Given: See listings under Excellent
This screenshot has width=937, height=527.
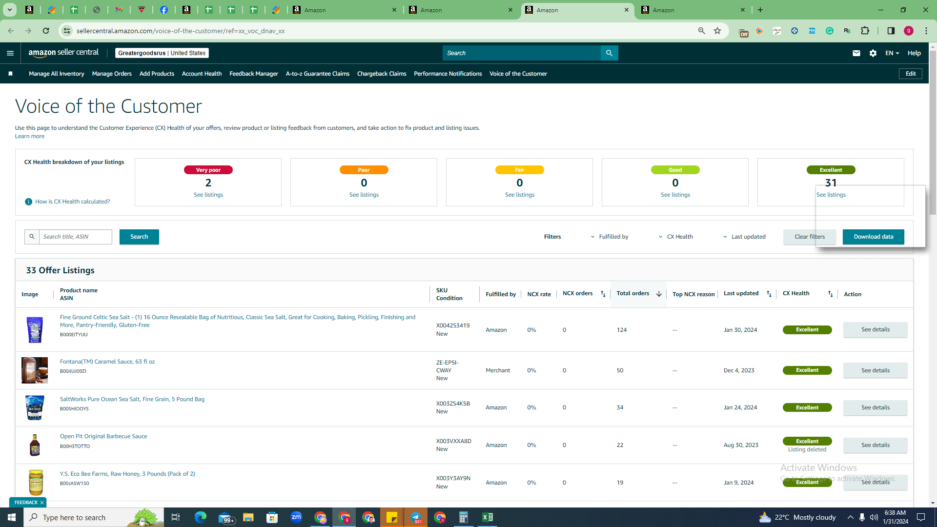Looking at the screenshot, I should click(831, 195).
